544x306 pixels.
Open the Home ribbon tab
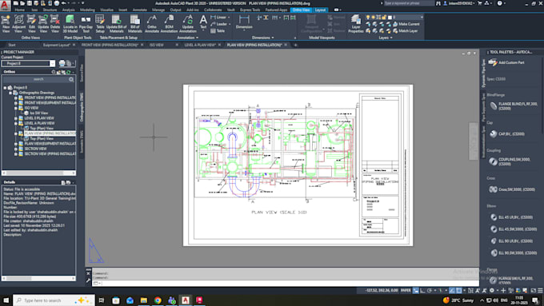20,10
